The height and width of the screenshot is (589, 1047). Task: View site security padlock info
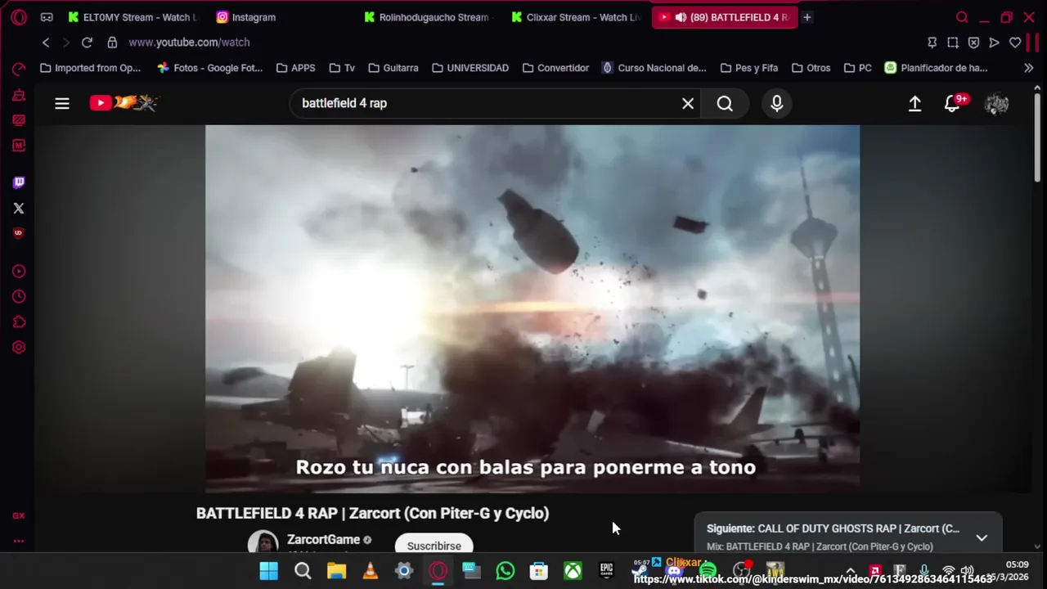tap(112, 43)
